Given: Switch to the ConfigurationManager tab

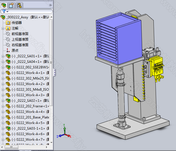Looking at the screenshot, I should point(19,5).
